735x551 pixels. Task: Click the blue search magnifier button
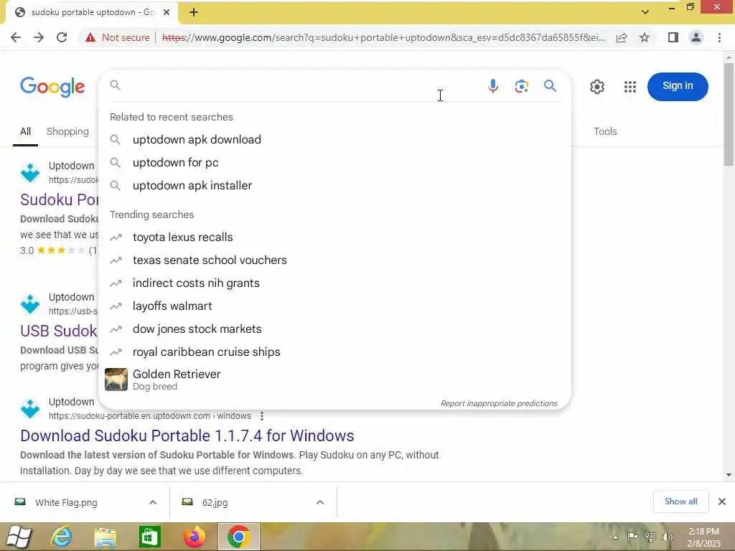pyautogui.click(x=550, y=86)
